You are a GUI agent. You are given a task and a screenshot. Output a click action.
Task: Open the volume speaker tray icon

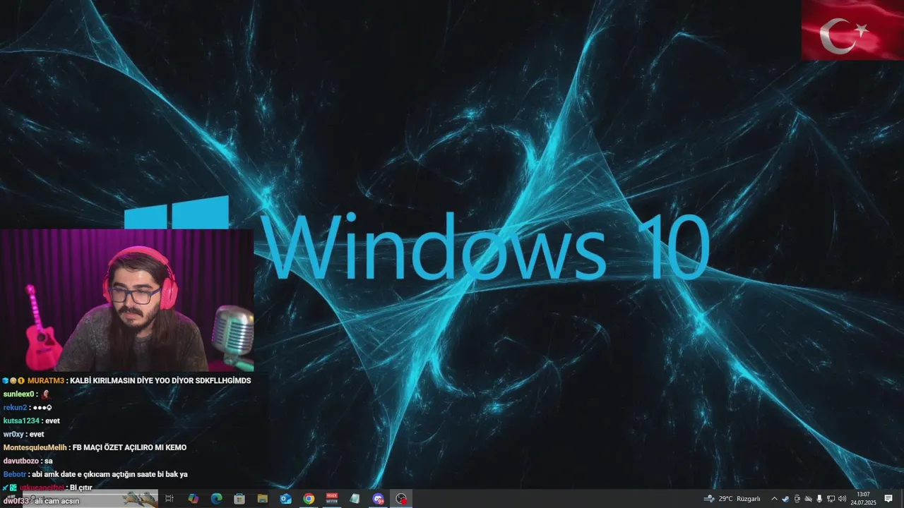pyautogui.click(x=842, y=499)
